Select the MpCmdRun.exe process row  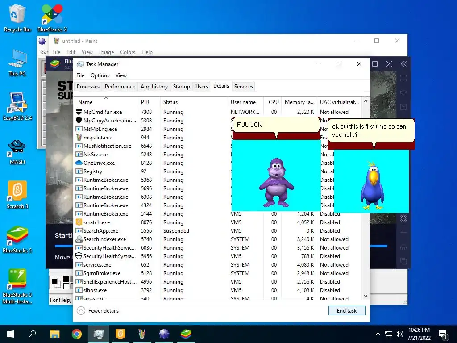point(218,112)
